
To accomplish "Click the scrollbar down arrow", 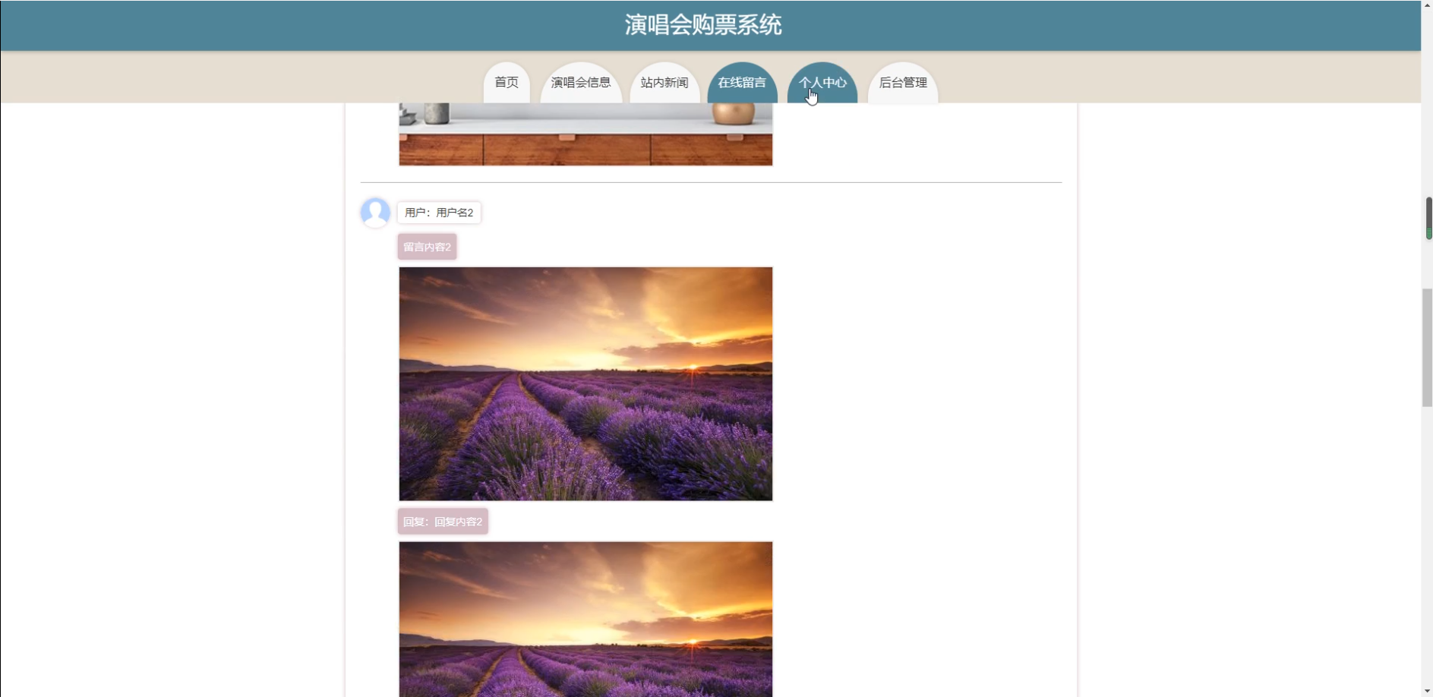I will tap(1427, 691).
